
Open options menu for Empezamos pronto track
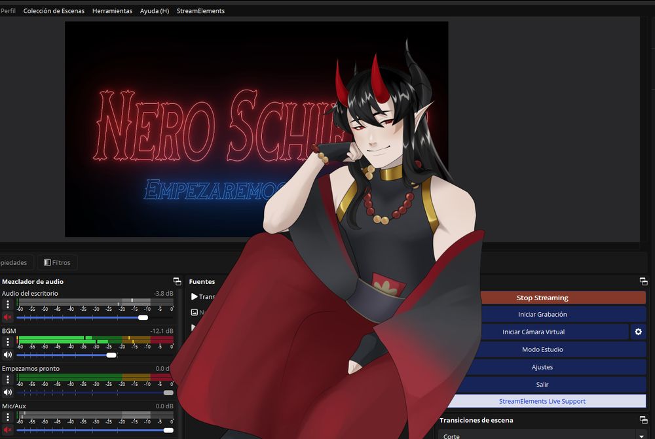tap(7, 379)
